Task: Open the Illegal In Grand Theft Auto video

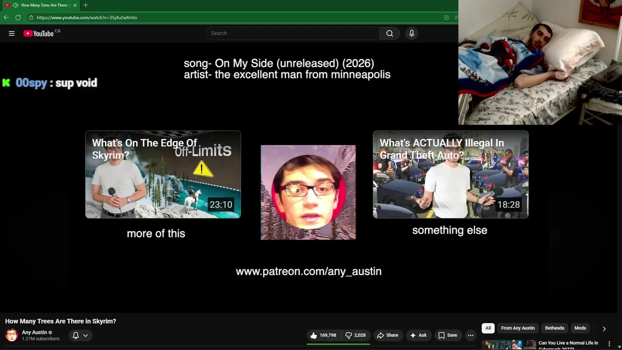Action: (450, 175)
